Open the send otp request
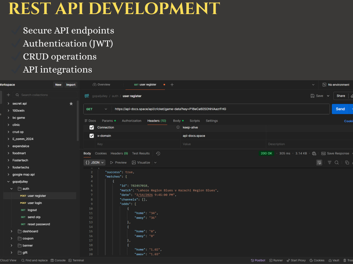The height and width of the screenshot is (264, 353). click(x=34, y=217)
